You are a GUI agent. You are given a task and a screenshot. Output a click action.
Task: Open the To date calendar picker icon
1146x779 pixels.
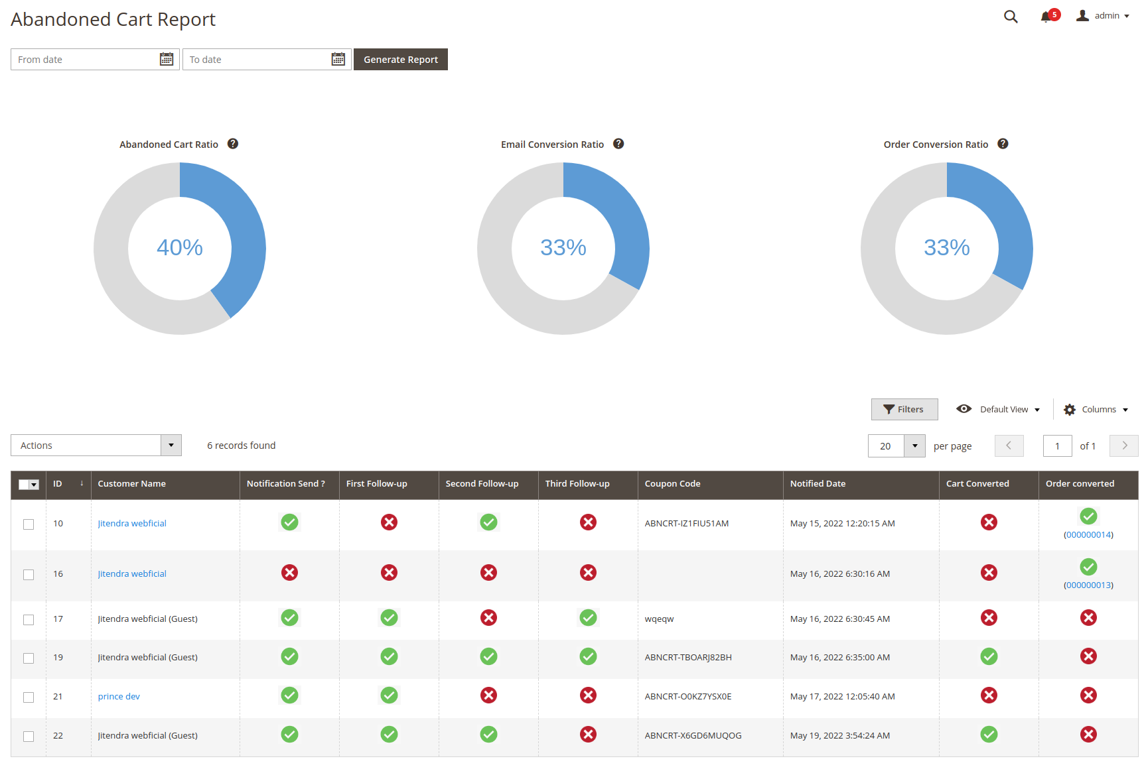tap(338, 60)
